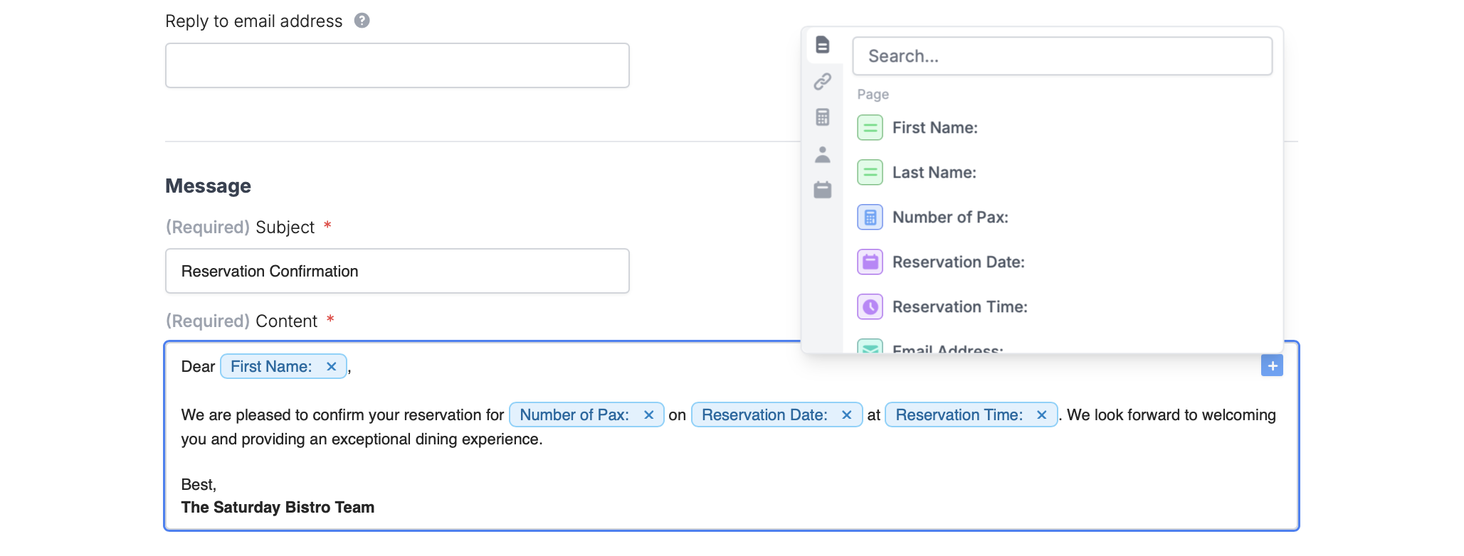The image size is (1464, 556).
Task: Click the Subject field with Reservation Confirmation
Action: [397, 271]
